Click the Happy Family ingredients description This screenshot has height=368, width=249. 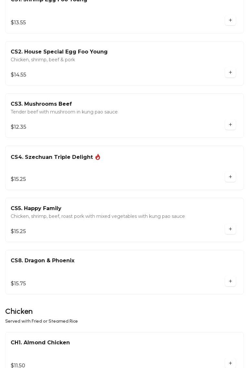click(x=98, y=217)
